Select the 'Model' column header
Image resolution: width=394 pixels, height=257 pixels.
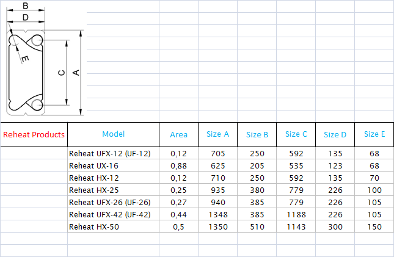pos(114,134)
